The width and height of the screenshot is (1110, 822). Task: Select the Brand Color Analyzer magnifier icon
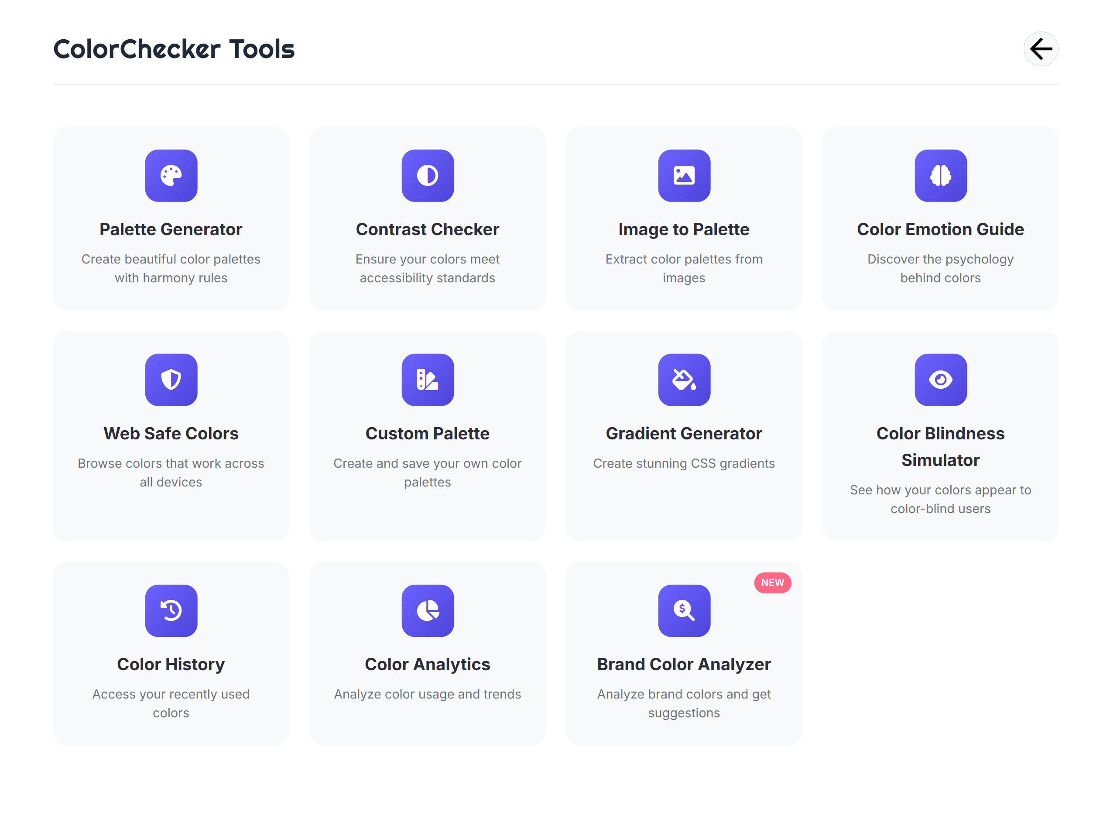[x=684, y=610]
